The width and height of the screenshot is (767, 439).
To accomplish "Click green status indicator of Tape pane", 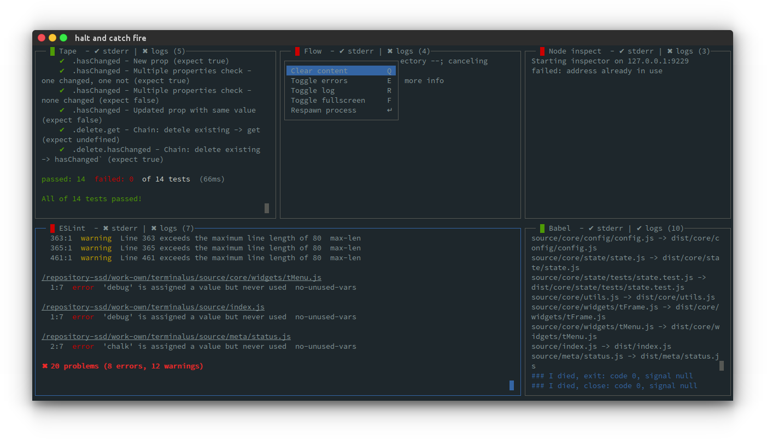I will pos(52,51).
